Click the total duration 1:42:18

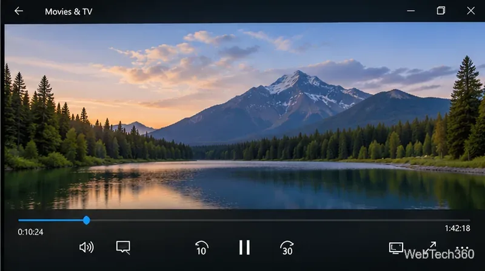point(457,229)
